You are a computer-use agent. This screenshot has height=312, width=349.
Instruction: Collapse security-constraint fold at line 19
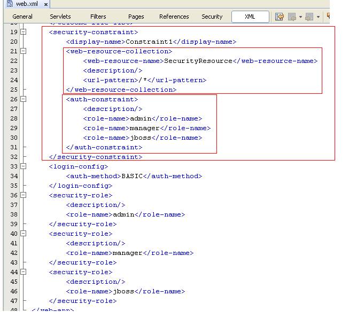pos(23,32)
